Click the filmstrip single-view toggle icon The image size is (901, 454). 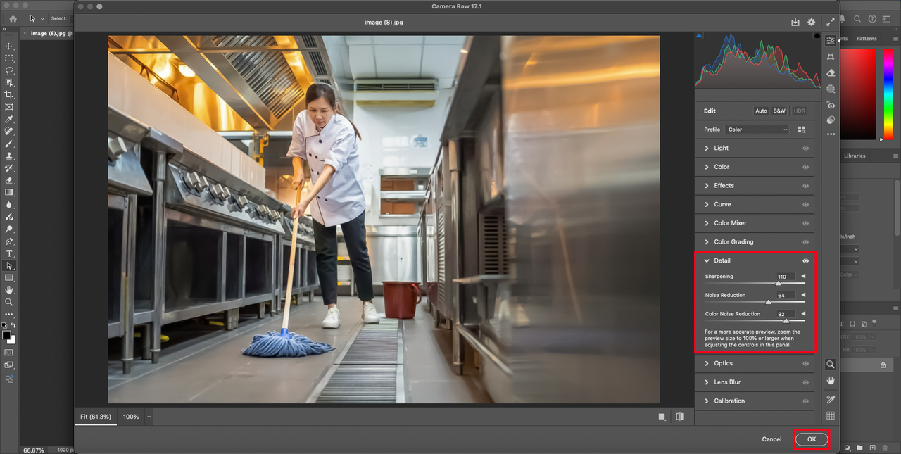(662, 417)
